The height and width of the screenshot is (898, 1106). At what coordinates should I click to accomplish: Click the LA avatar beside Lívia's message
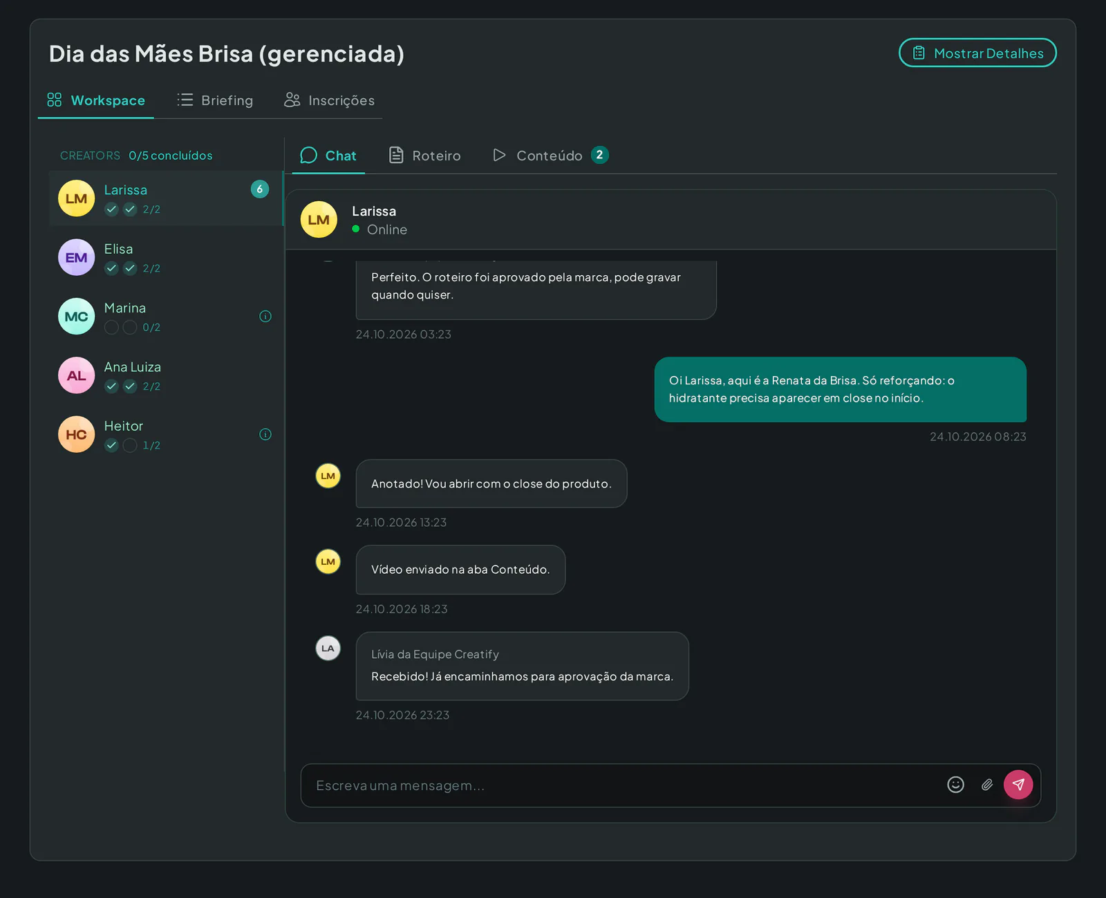(x=328, y=648)
